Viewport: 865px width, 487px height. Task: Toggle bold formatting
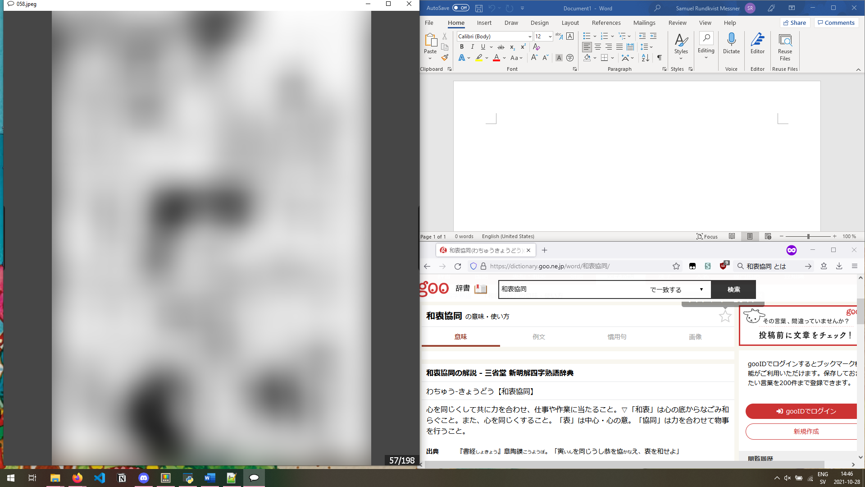click(461, 46)
